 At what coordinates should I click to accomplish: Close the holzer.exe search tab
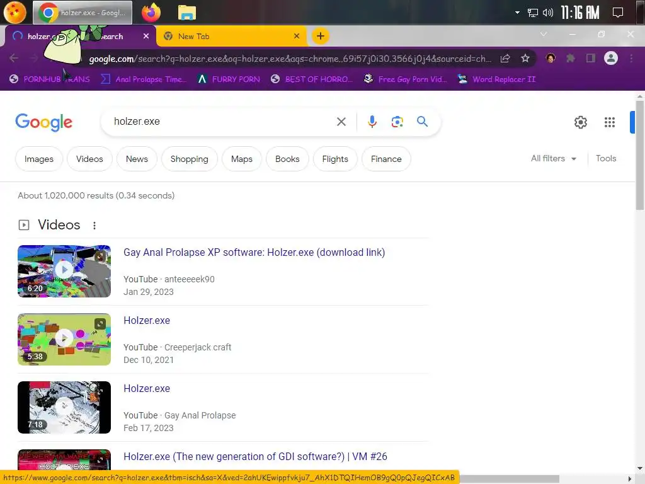click(x=146, y=36)
